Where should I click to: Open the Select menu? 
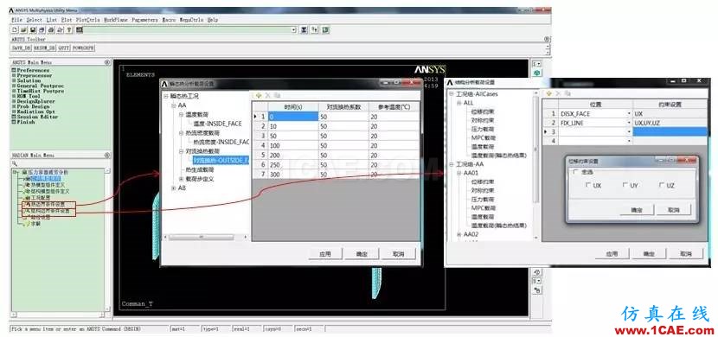point(35,20)
